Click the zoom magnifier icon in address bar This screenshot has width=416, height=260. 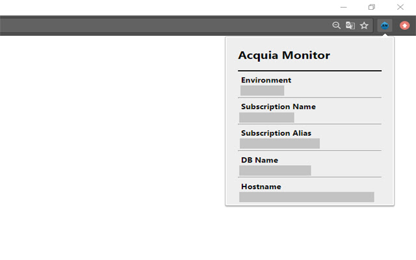click(x=336, y=25)
